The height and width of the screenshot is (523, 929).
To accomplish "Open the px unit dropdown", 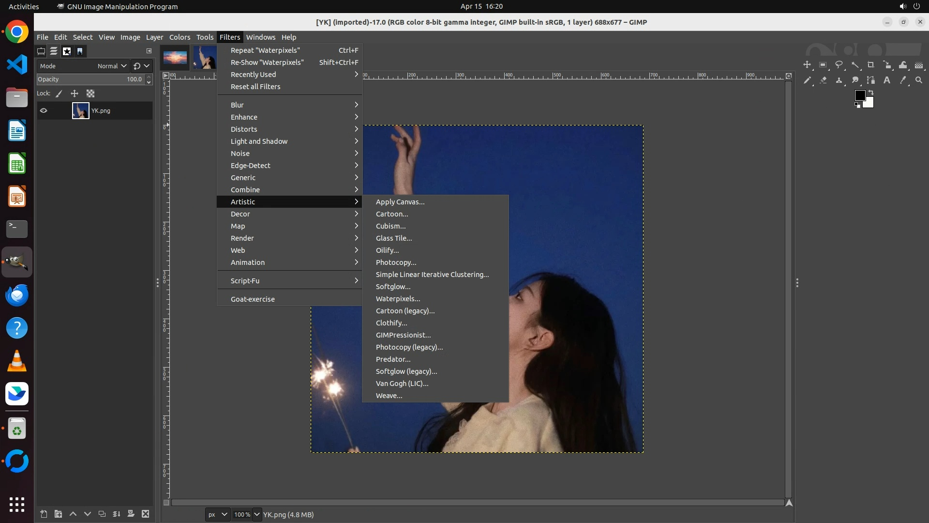I will (217, 514).
